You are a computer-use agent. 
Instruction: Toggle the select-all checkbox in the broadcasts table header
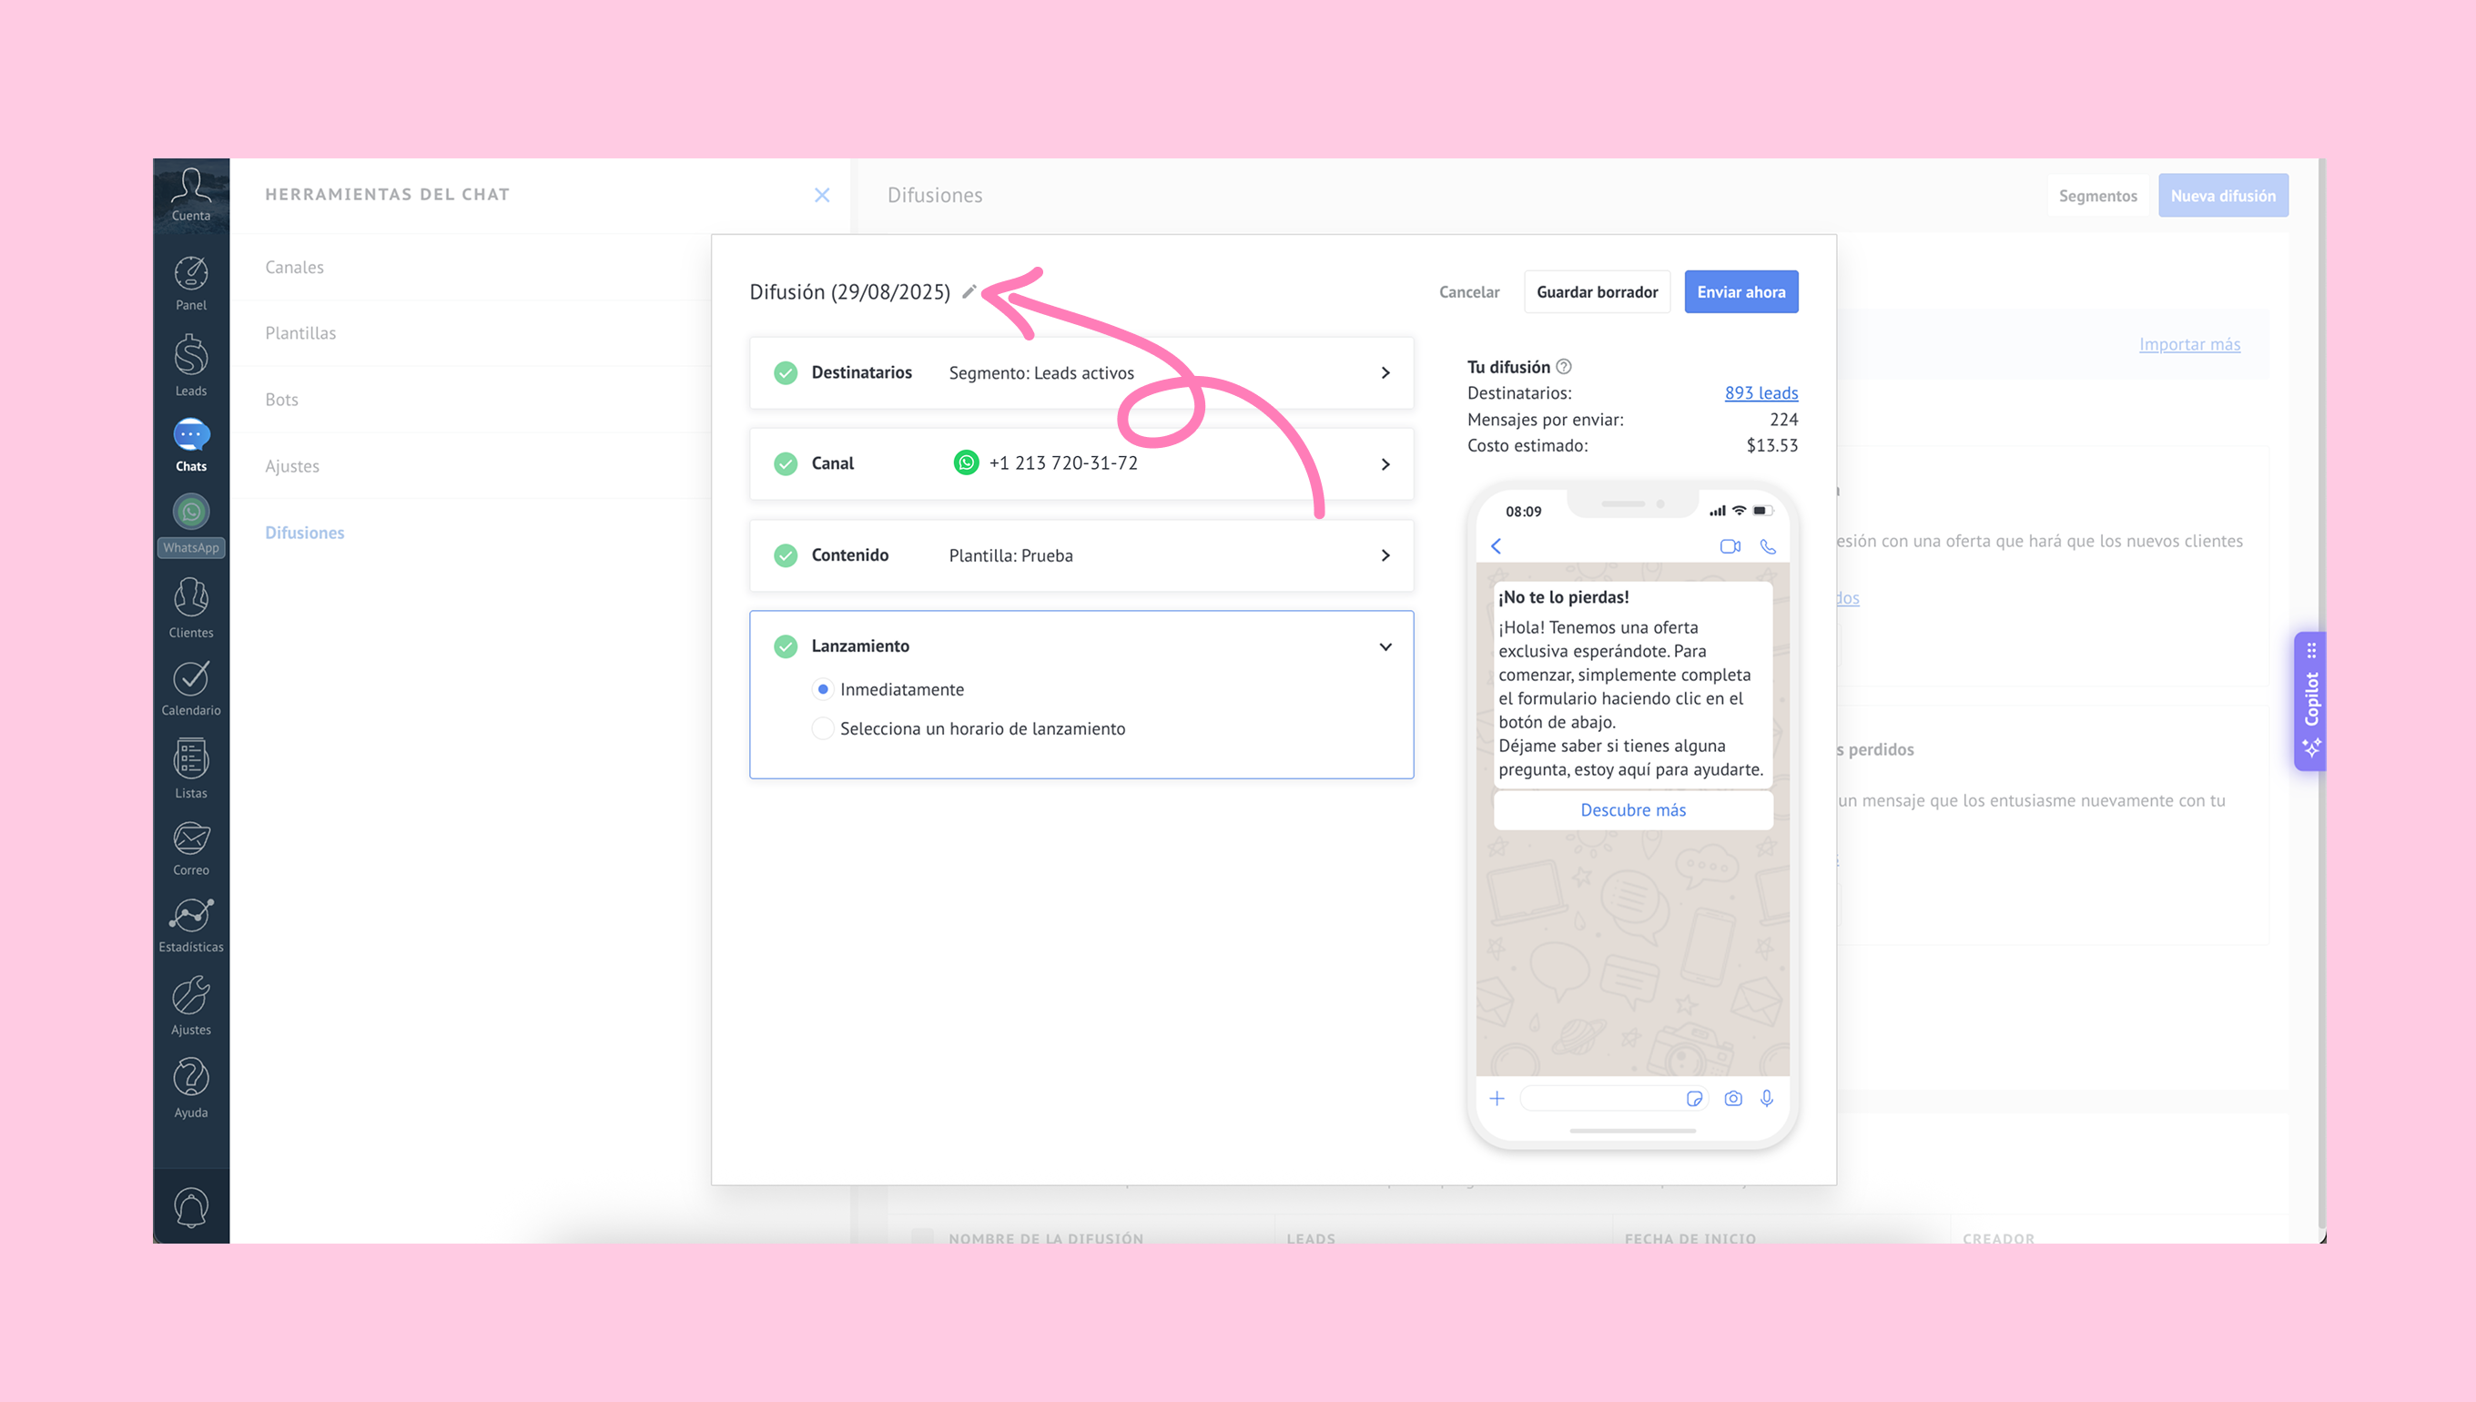click(x=922, y=1236)
